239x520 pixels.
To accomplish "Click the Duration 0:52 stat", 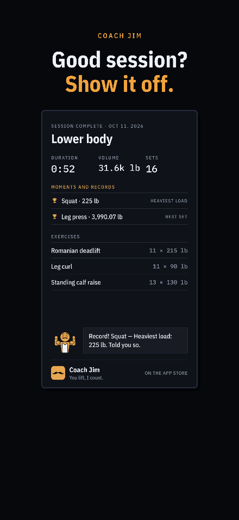I will pos(65,165).
